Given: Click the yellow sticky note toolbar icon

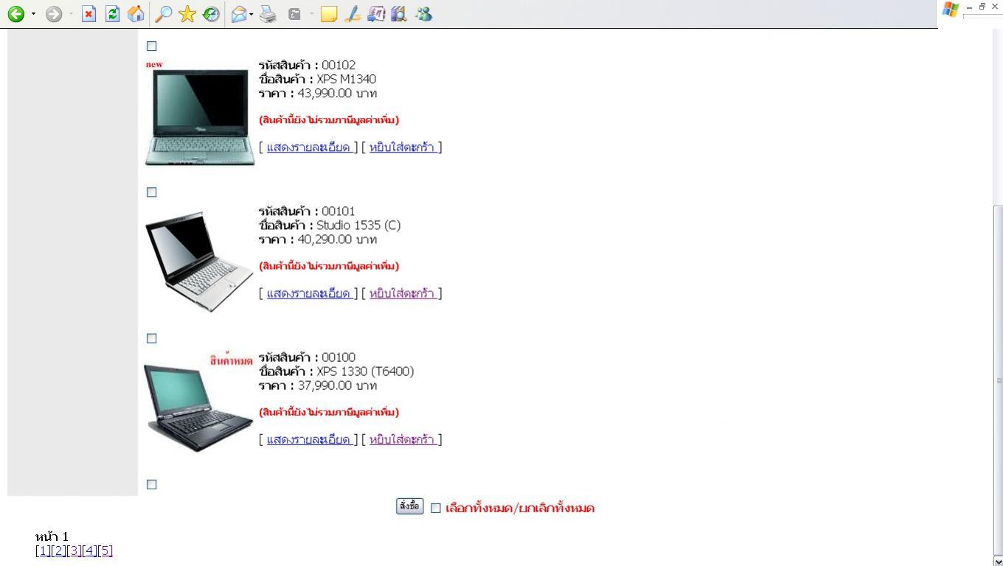Looking at the screenshot, I should pyautogui.click(x=329, y=14).
